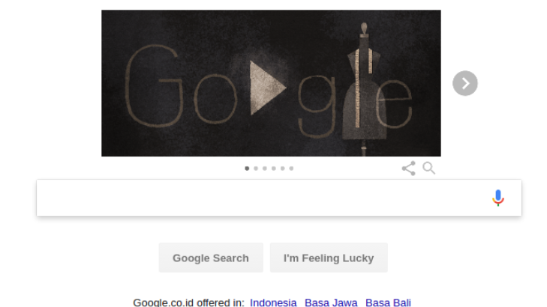547x307 pixels.
Task: Click the letter G in doodle
Action: tap(154, 85)
